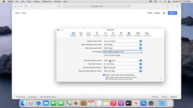Open the Bookmarks menu

pos(47,1)
